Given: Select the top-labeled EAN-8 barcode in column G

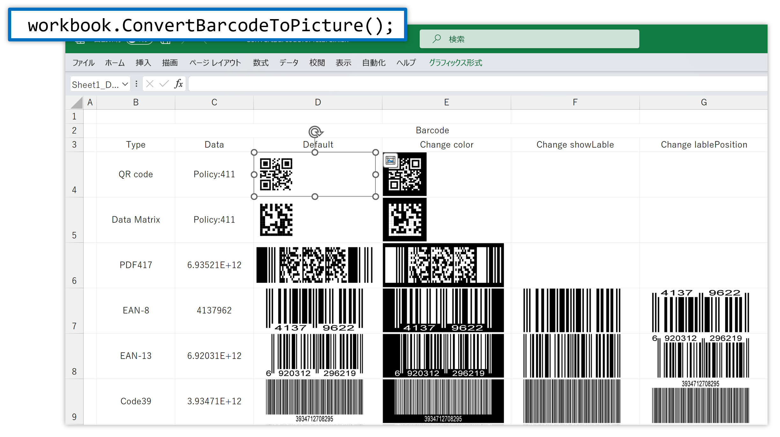Looking at the screenshot, I should [x=701, y=310].
